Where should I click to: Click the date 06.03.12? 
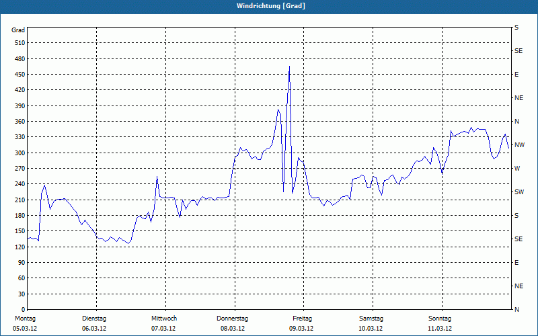(x=94, y=329)
